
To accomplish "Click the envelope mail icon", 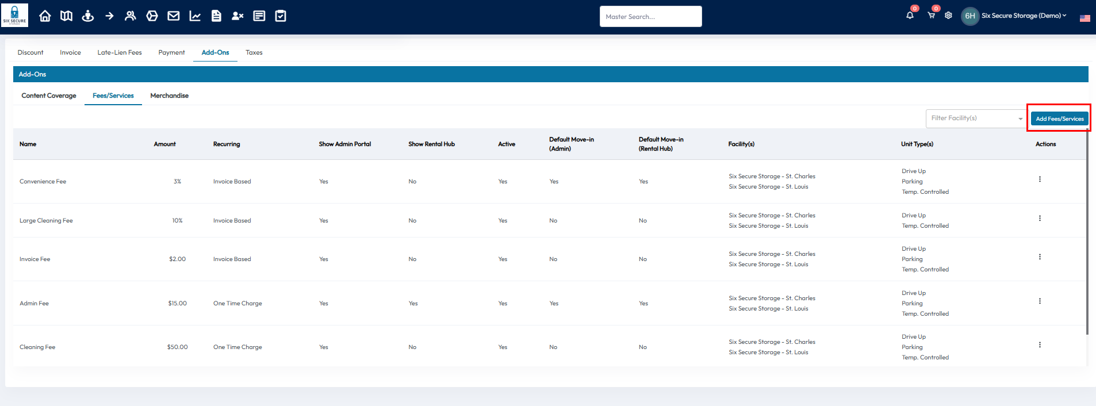I will 174,16.
